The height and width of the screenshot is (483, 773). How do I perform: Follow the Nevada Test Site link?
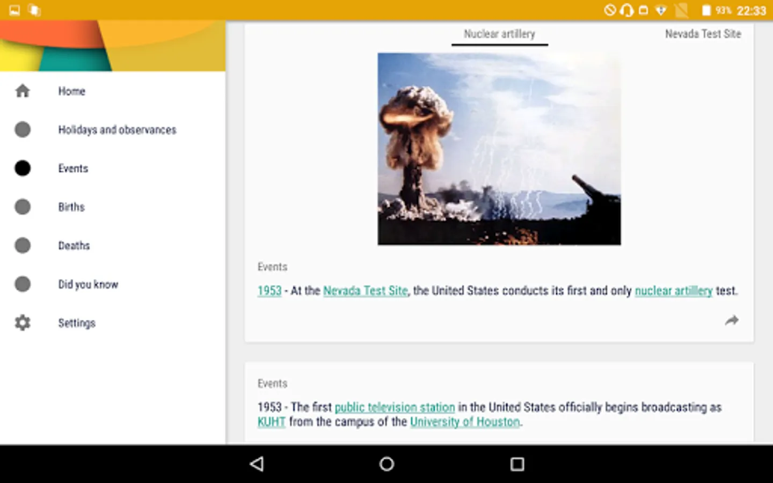click(366, 291)
